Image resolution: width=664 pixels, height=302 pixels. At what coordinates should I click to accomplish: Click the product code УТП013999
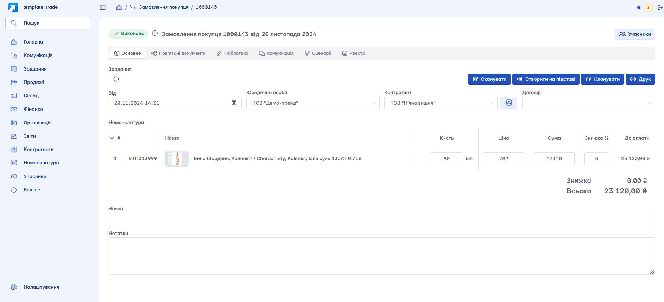pyautogui.click(x=143, y=158)
